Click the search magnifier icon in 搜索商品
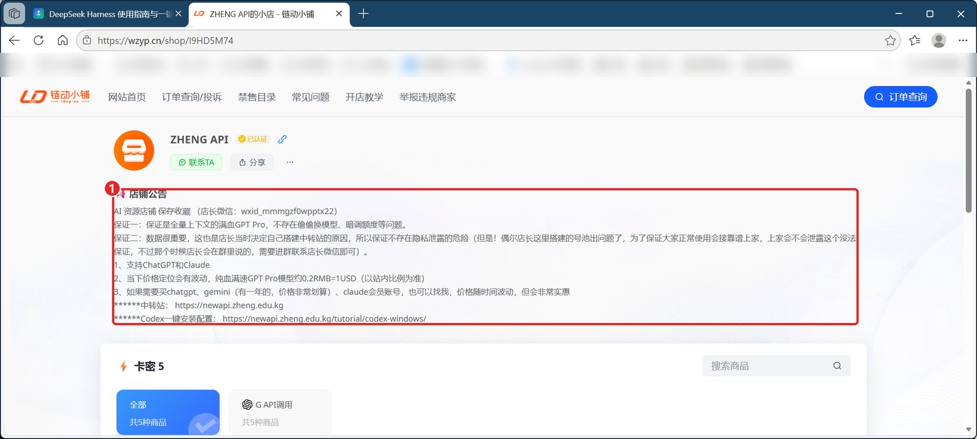Screen dimensions: 977x439 pos(837,366)
